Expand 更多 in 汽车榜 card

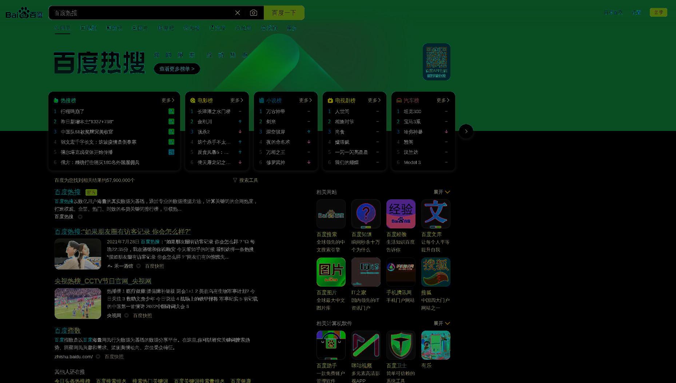443,100
